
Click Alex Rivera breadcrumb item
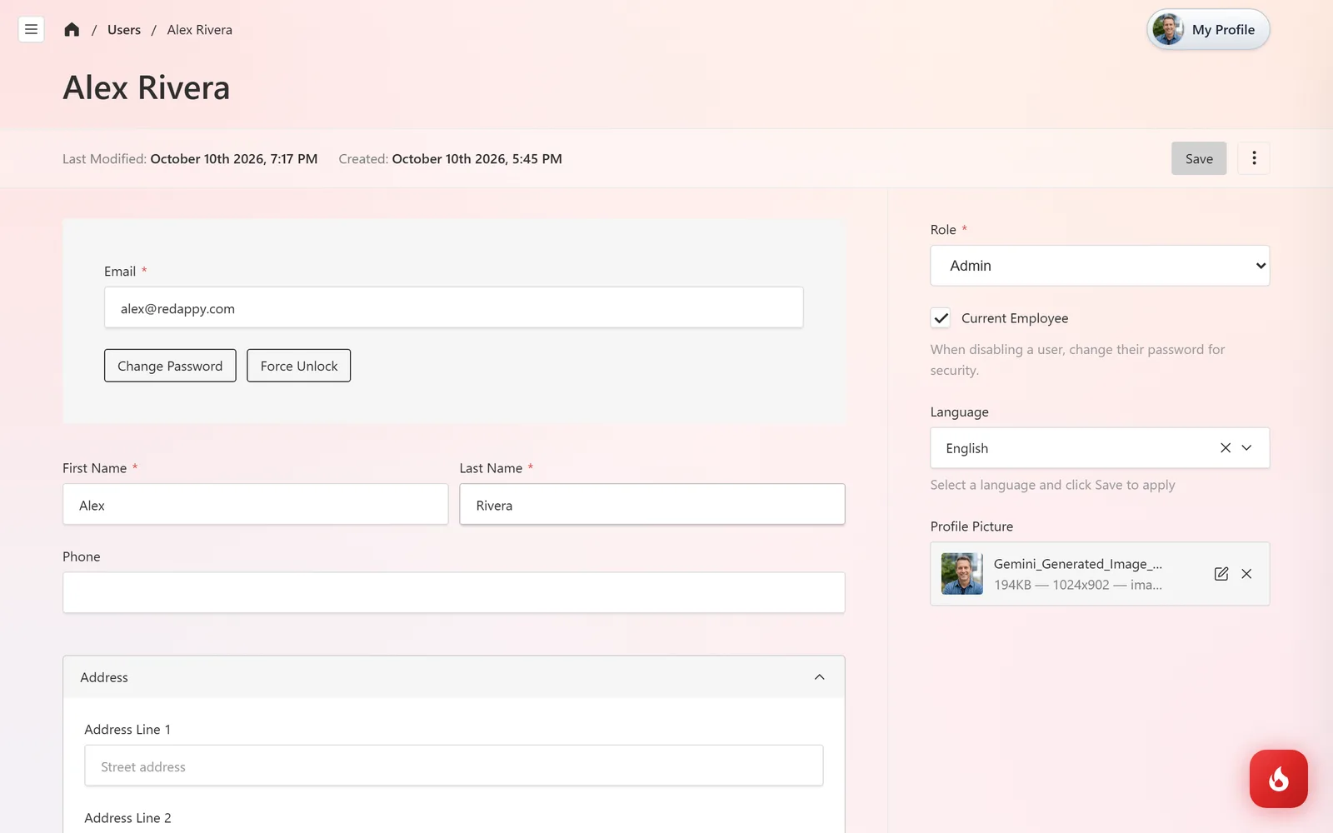coord(200,30)
